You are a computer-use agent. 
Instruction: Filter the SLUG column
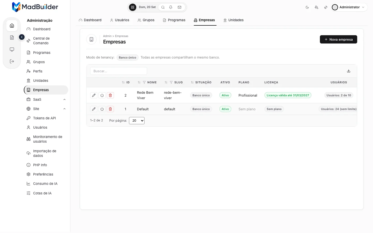(171, 82)
